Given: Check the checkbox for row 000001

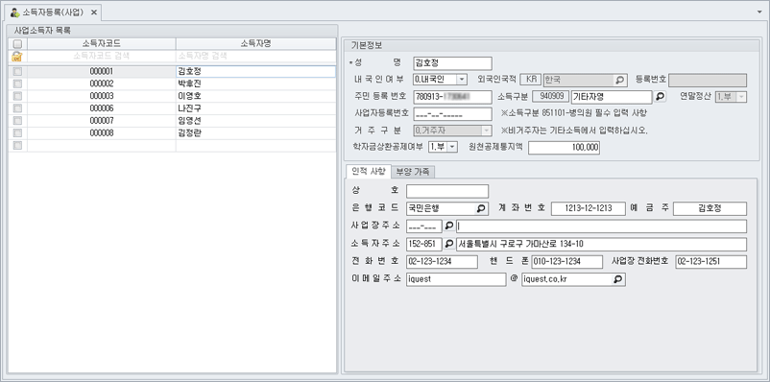Looking at the screenshot, I should point(17,72).
